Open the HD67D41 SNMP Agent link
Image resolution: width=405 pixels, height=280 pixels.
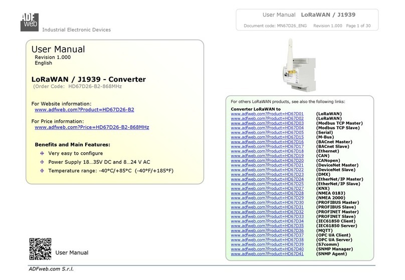267,253
